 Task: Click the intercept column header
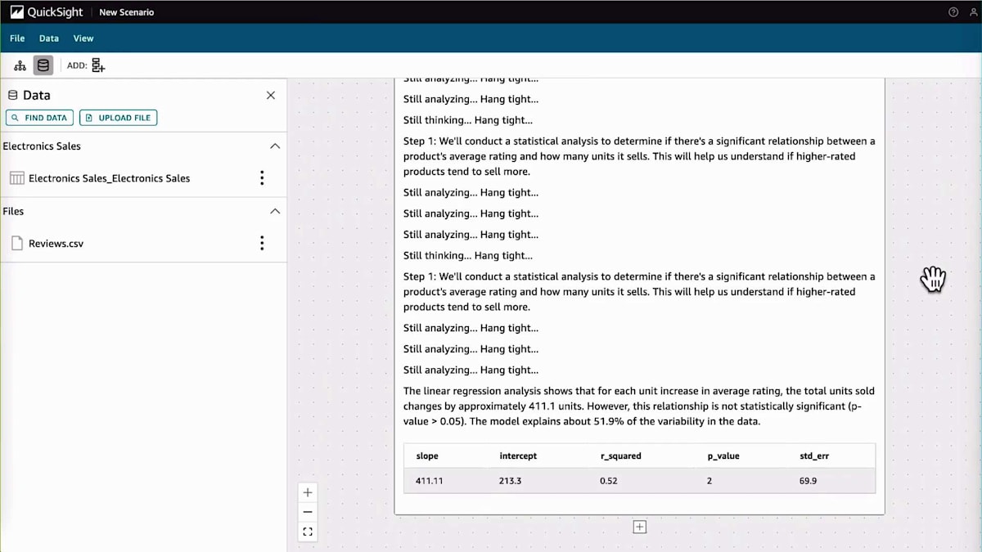(518, 456)
